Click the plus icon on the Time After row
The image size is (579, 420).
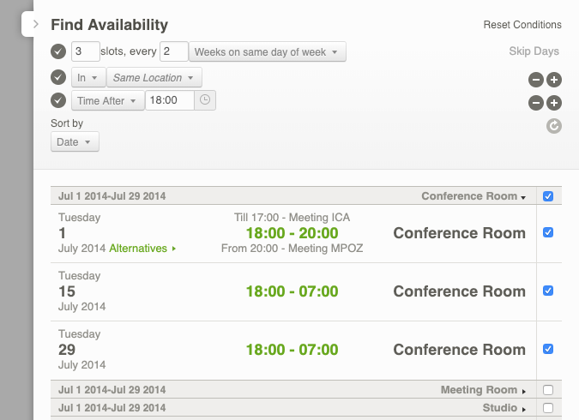click(x=554, y=103)
